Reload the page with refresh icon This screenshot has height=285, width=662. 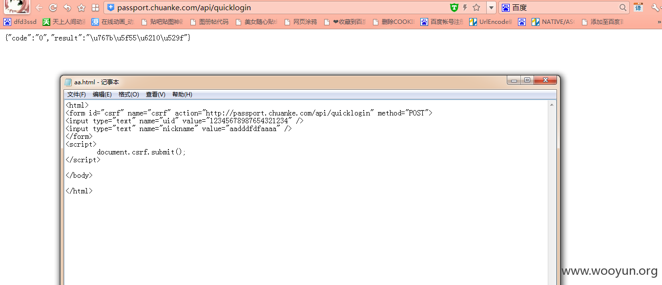(x=53, y=8)
